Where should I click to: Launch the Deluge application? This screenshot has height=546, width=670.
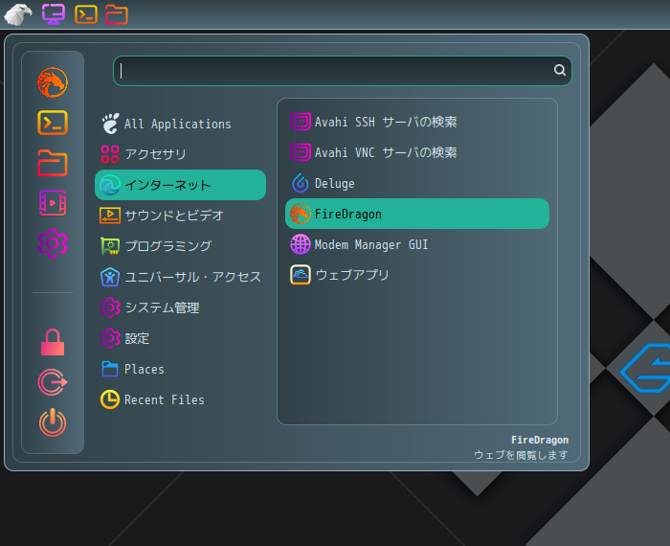point(417,183)
